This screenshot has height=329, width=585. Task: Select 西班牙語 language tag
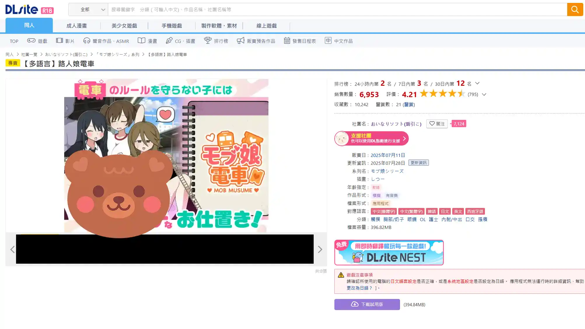tap(475, 211)
